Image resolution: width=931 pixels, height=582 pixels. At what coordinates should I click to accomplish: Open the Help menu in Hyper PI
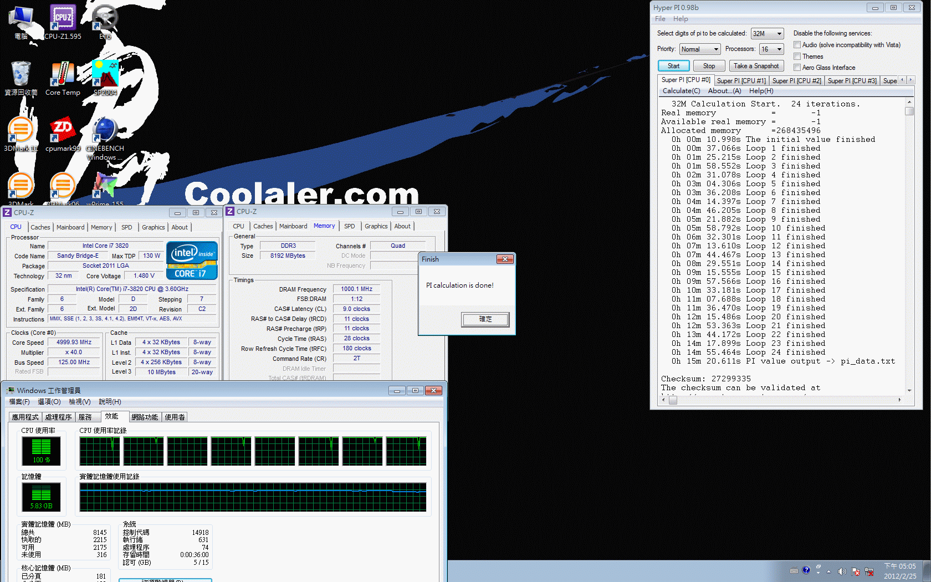pyautogui.click(x=681, y=19)
